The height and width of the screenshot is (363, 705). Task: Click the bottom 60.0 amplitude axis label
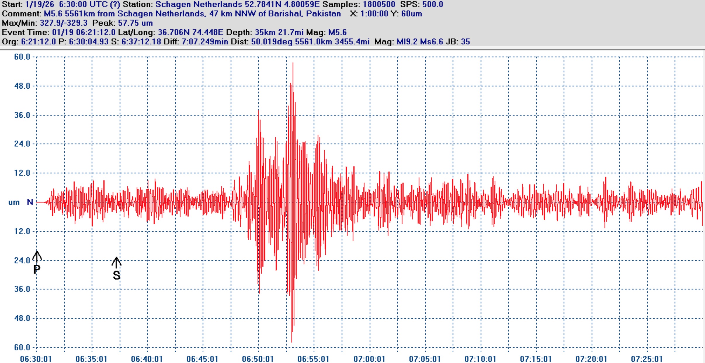click(22, 347)
